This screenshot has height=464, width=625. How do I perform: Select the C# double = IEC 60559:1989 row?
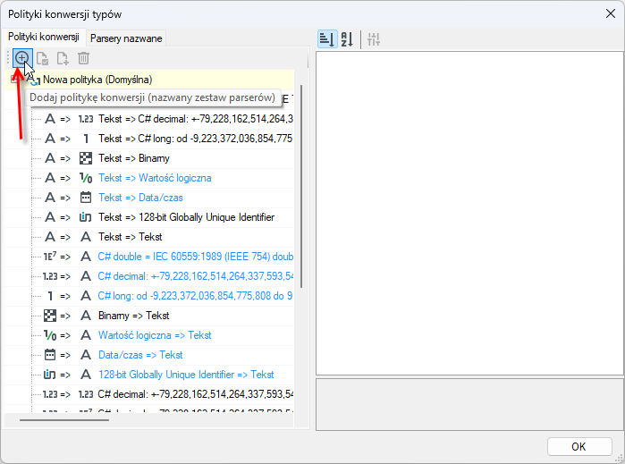tap(196, 257)
